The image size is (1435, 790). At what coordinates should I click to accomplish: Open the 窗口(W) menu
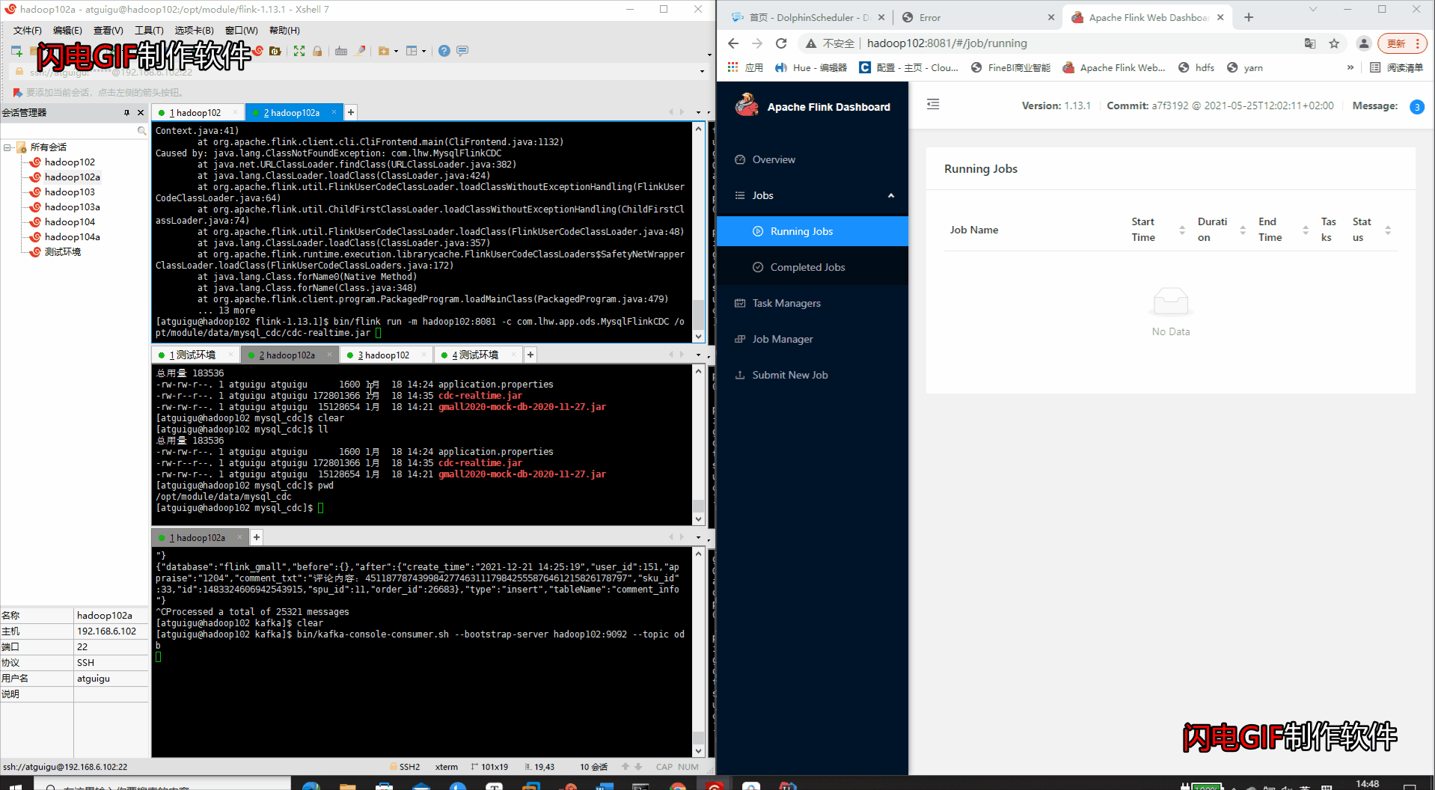pyautogui.click(x=241, y=30)
